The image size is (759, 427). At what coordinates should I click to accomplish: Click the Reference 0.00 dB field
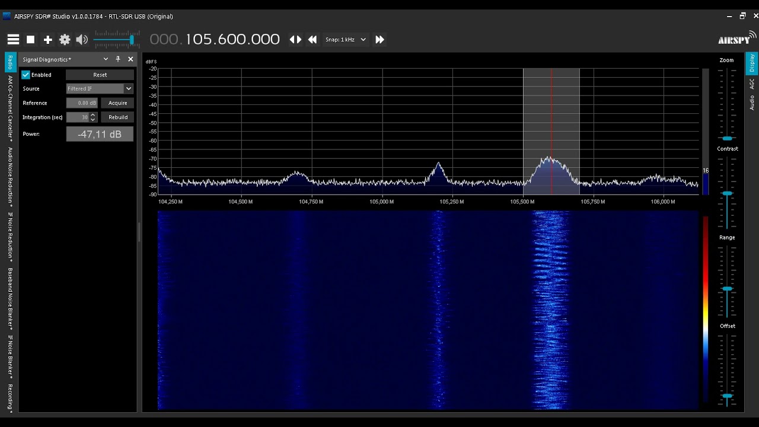click(x=82, y=103)
